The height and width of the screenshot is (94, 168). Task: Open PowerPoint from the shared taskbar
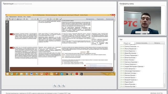(42, 74)
